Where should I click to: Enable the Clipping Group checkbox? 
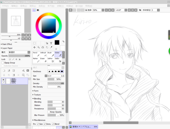tap(3, 63)
